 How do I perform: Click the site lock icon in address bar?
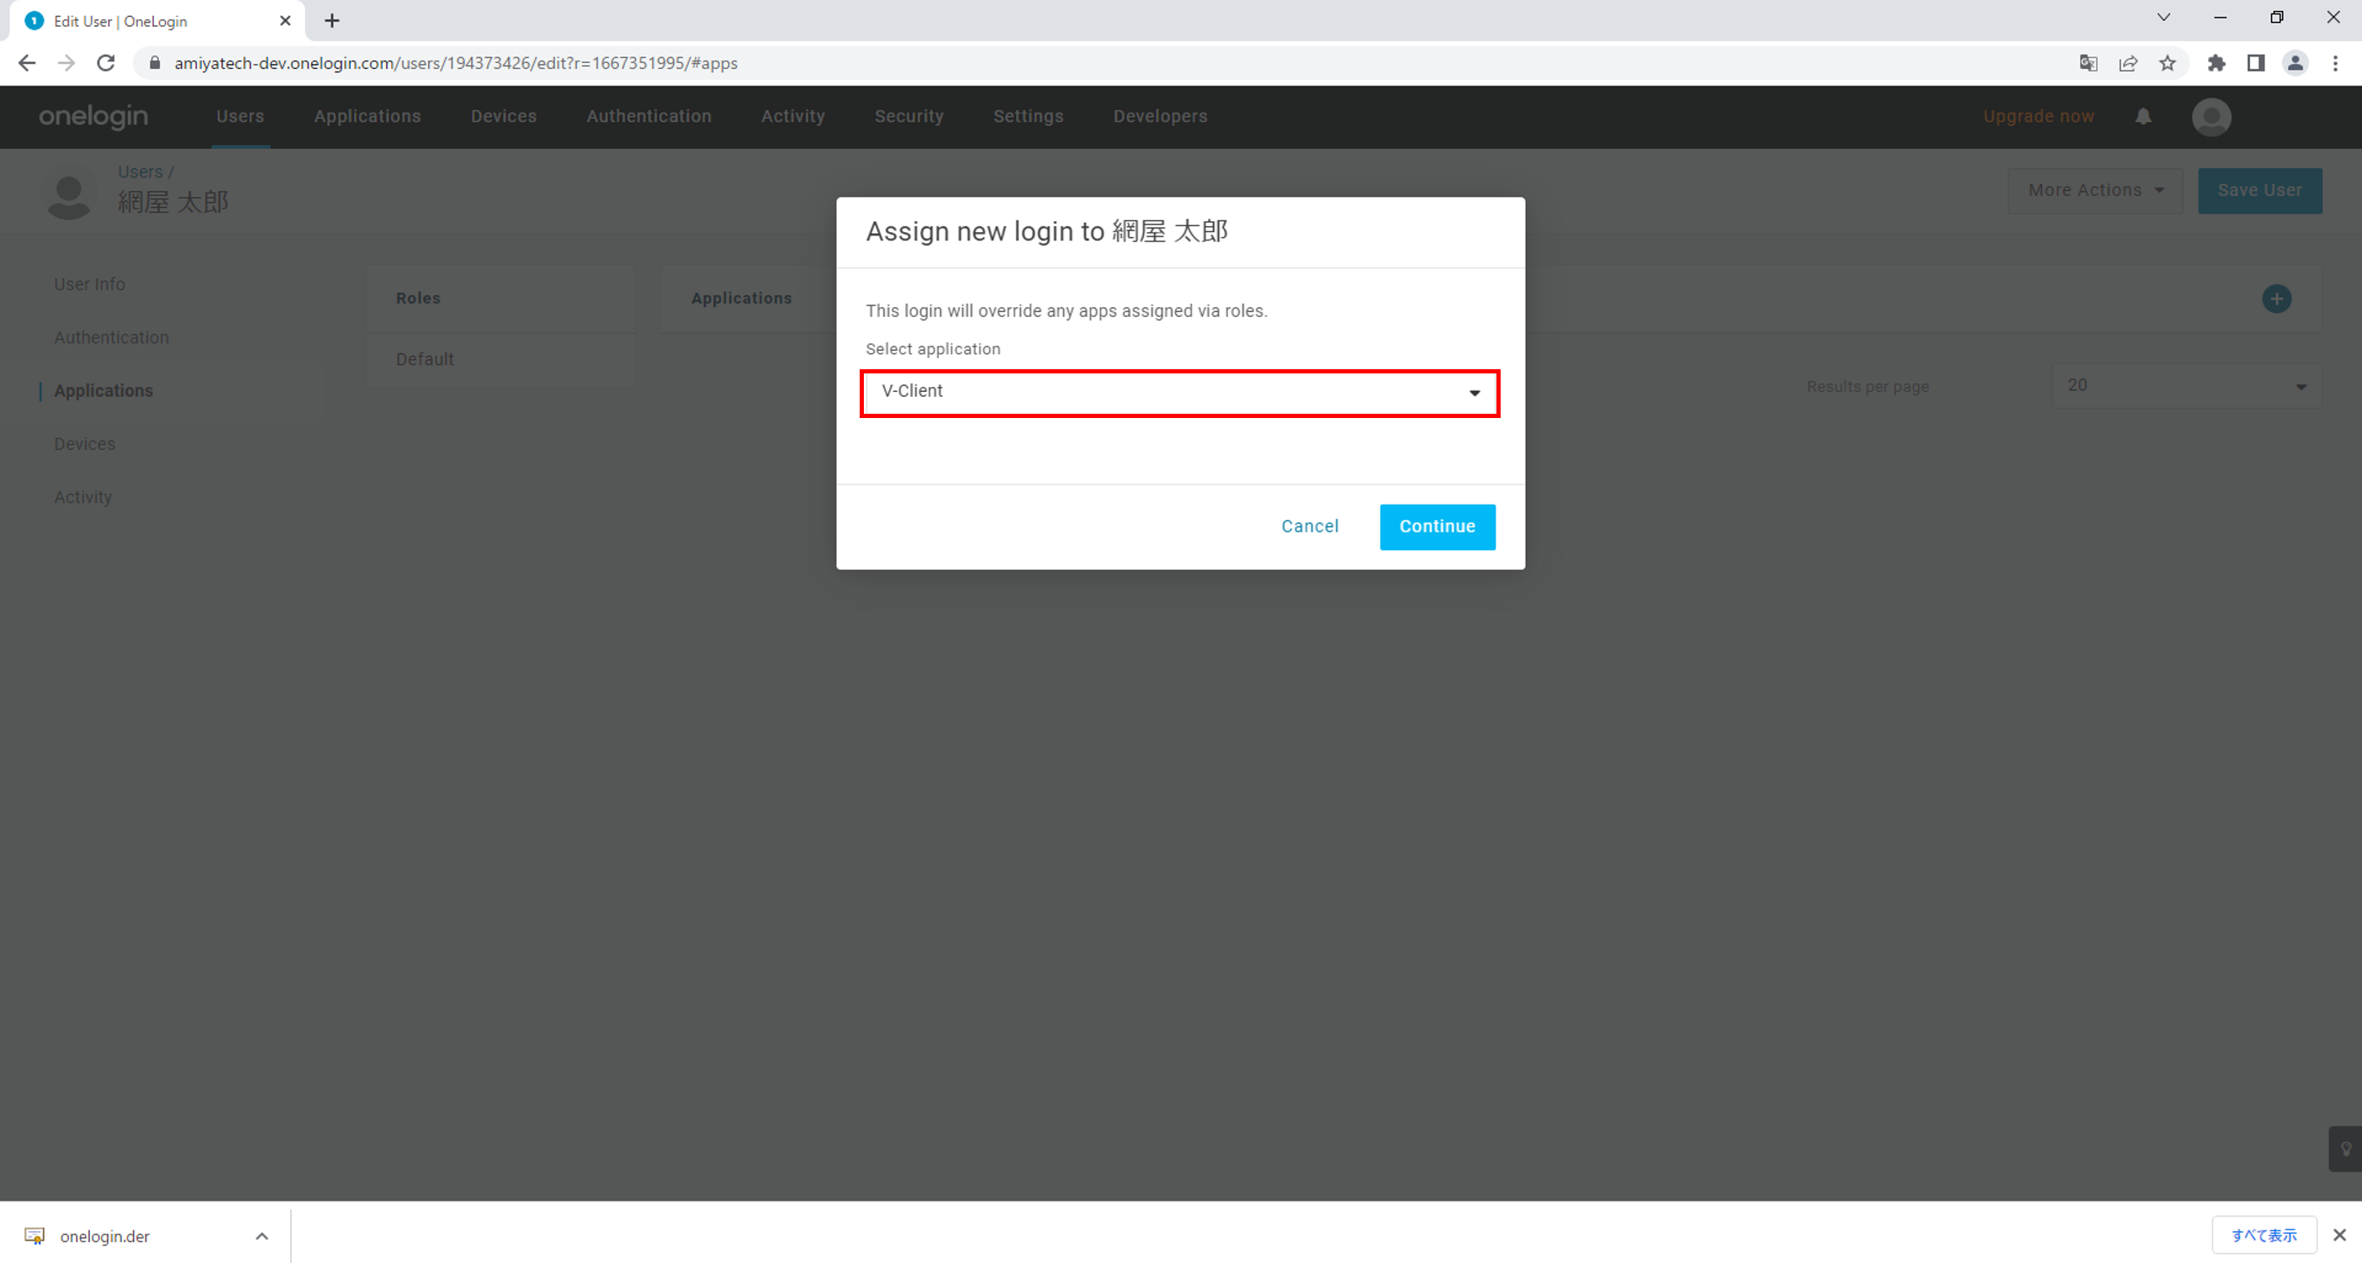pos(155,62)
